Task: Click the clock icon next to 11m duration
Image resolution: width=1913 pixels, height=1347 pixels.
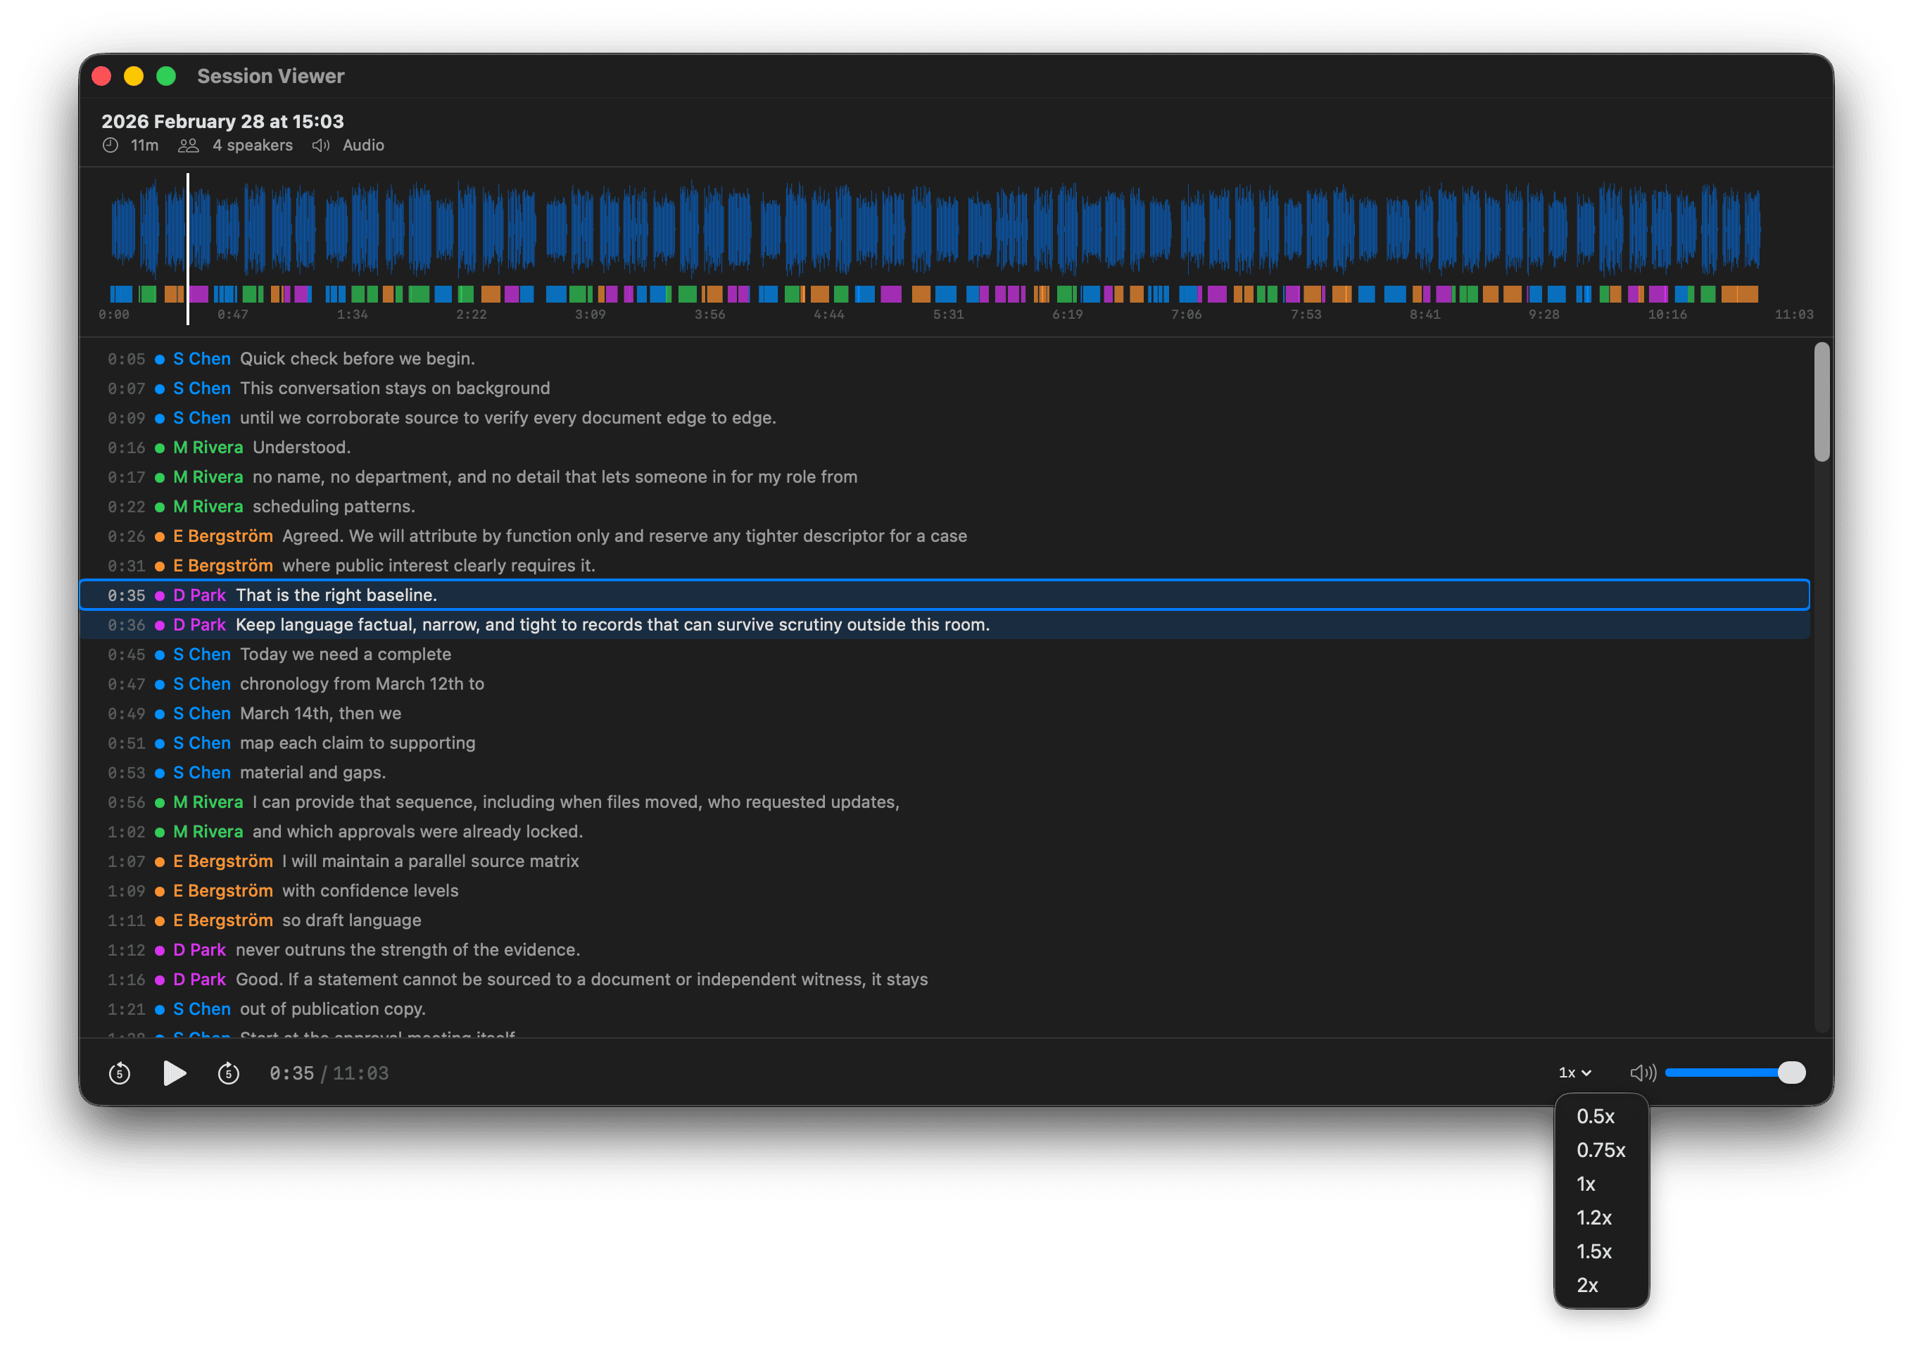Action: click(x=111, y=145)
